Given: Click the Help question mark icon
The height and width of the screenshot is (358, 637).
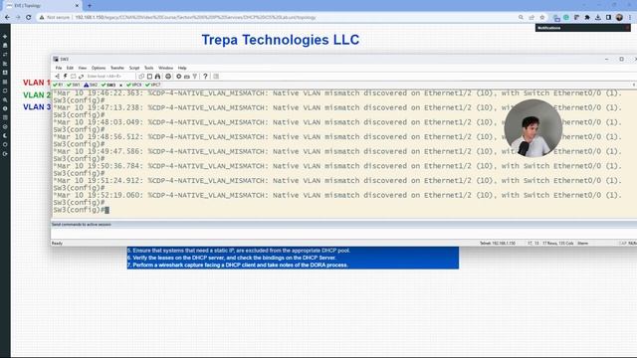Looking at the screenshot, I should click(205, 77).
